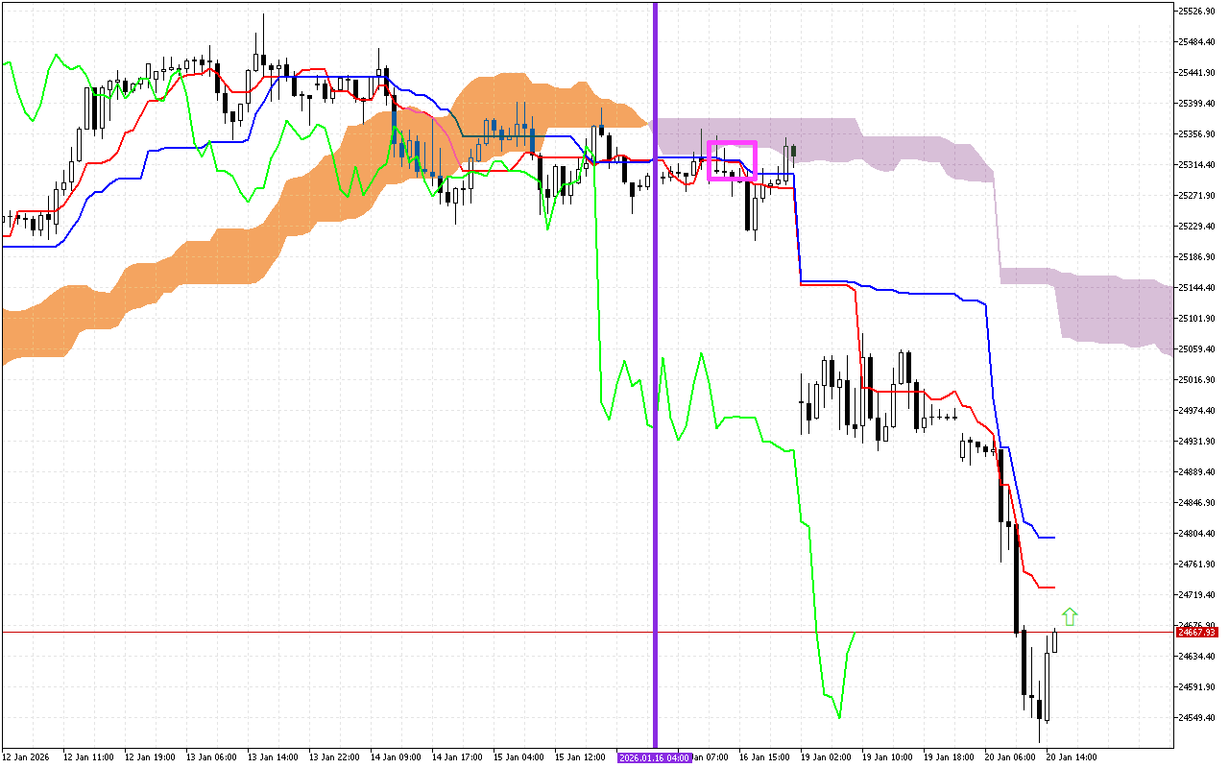Image resolution: width=1229 pixels, height=768 pixels.
Task: Click the last white candle on chart
Action: 1054,640
